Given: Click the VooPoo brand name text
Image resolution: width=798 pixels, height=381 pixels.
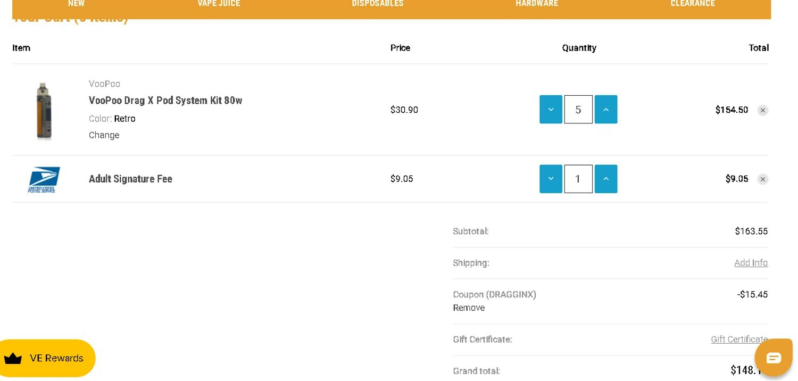Looking at the screenshot, I should (x=104, y=84).
